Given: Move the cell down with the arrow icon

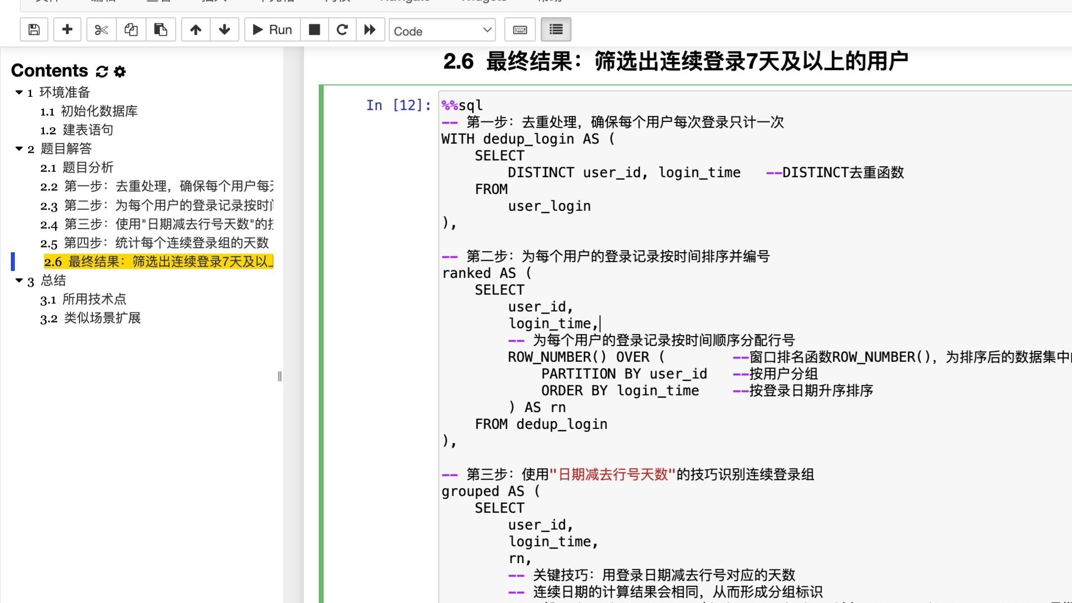Looking at the screenshot, I should coord(225,30).
